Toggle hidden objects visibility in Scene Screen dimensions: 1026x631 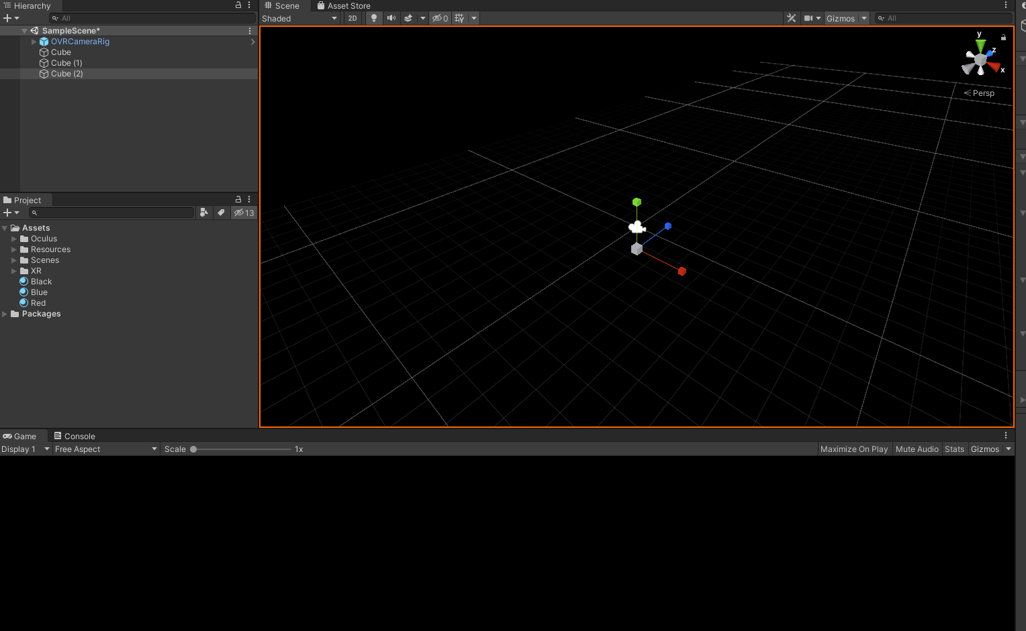pyautogui.click(x=440, y=18)
